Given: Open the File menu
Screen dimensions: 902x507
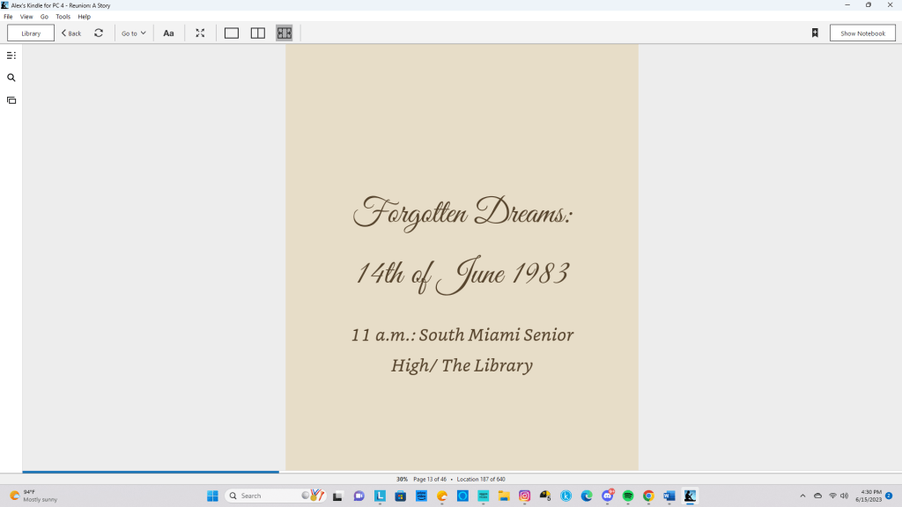Looking at the screenshot, I should (8, 17).
